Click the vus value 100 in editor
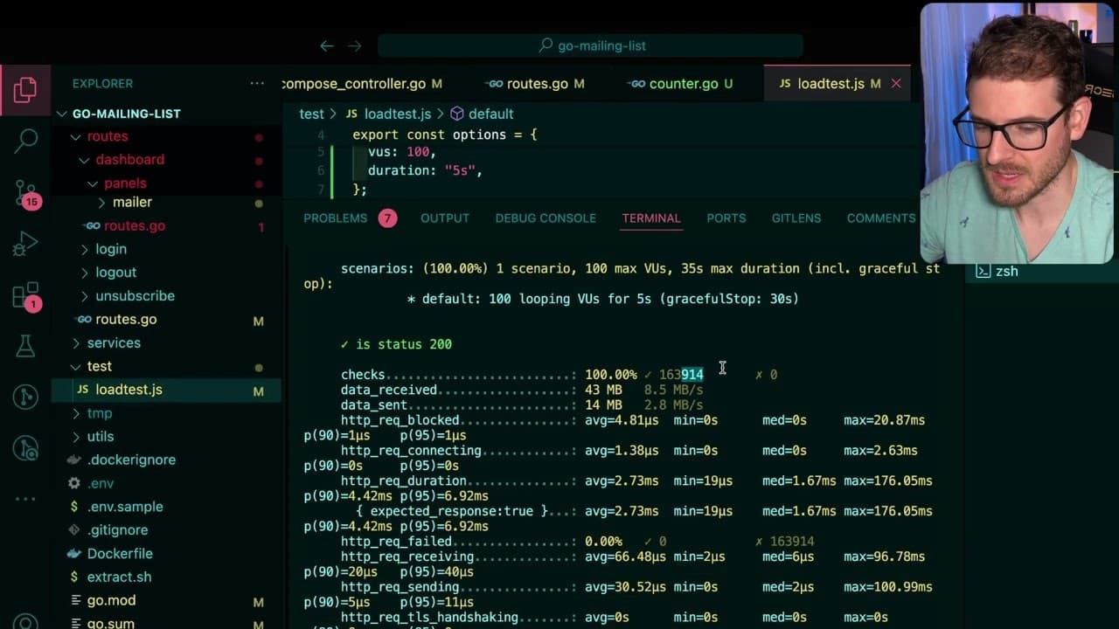 417,152
